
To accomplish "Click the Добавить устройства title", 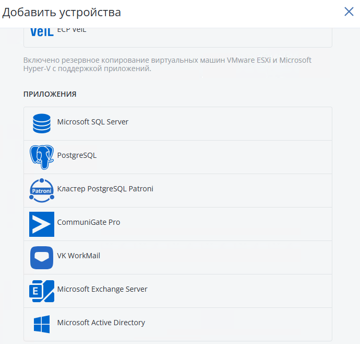I will click(x=62, y=12).
